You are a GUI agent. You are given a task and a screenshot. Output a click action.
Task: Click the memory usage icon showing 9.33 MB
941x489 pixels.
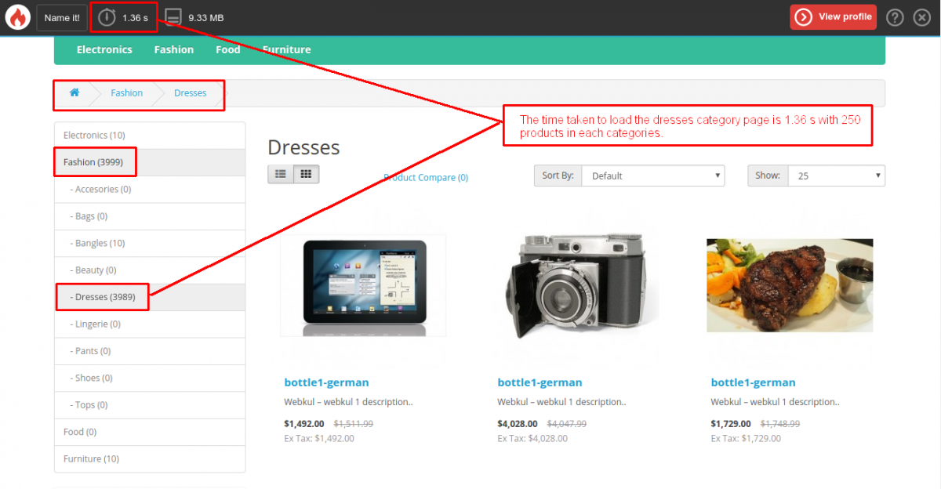coord(172,16)
